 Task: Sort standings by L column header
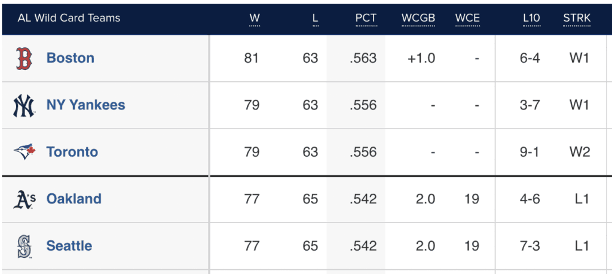point(315,18)
